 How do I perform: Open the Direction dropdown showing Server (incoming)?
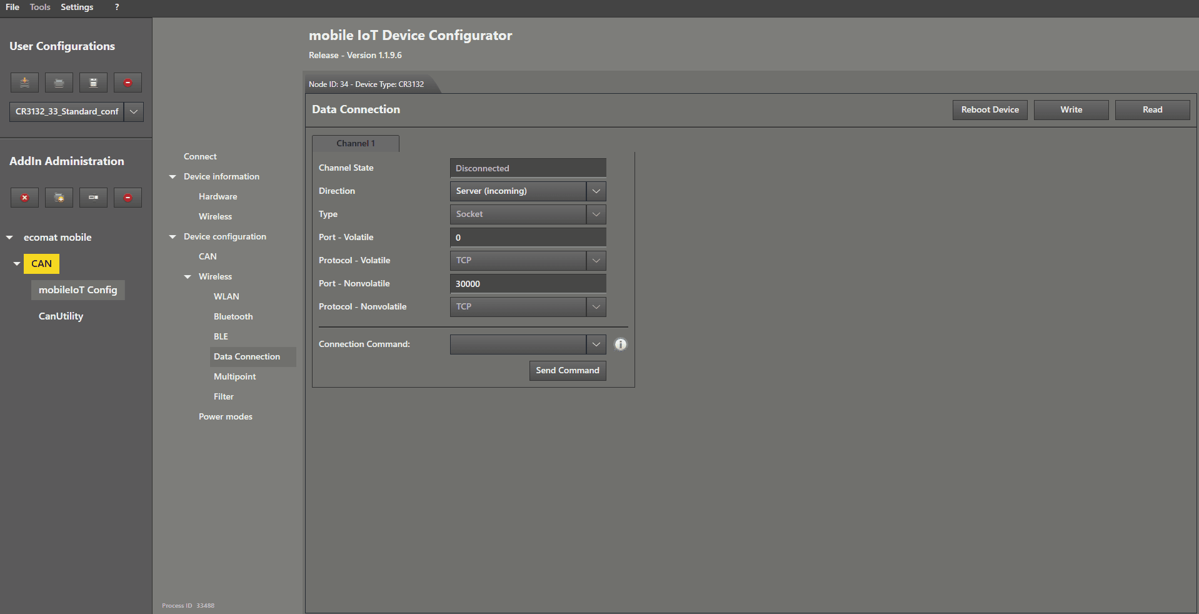coord(596,191)
